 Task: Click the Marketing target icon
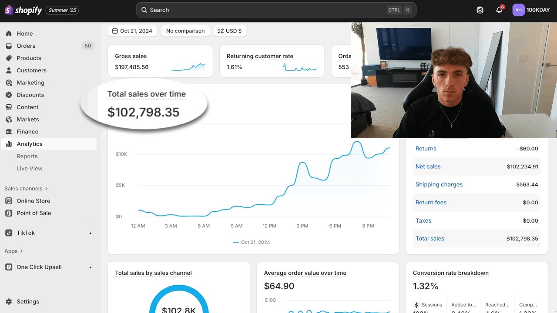point(9,83)
